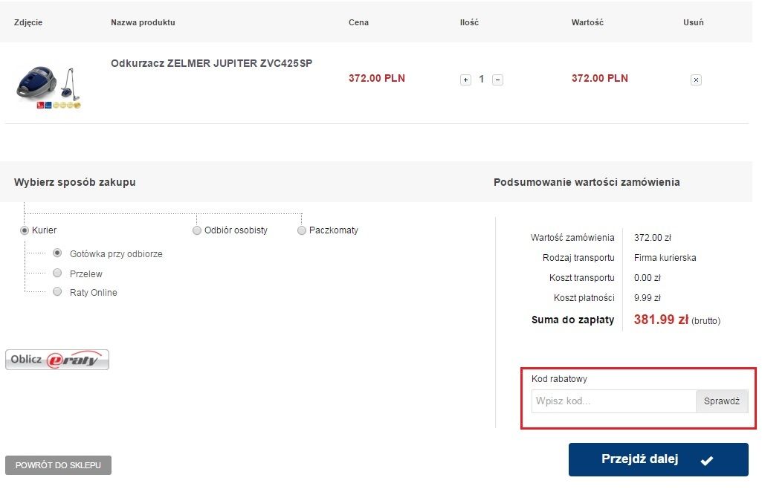The image size is (762, 492).
Task: Click the Ilość column header
Action: [x=469, y=22]
